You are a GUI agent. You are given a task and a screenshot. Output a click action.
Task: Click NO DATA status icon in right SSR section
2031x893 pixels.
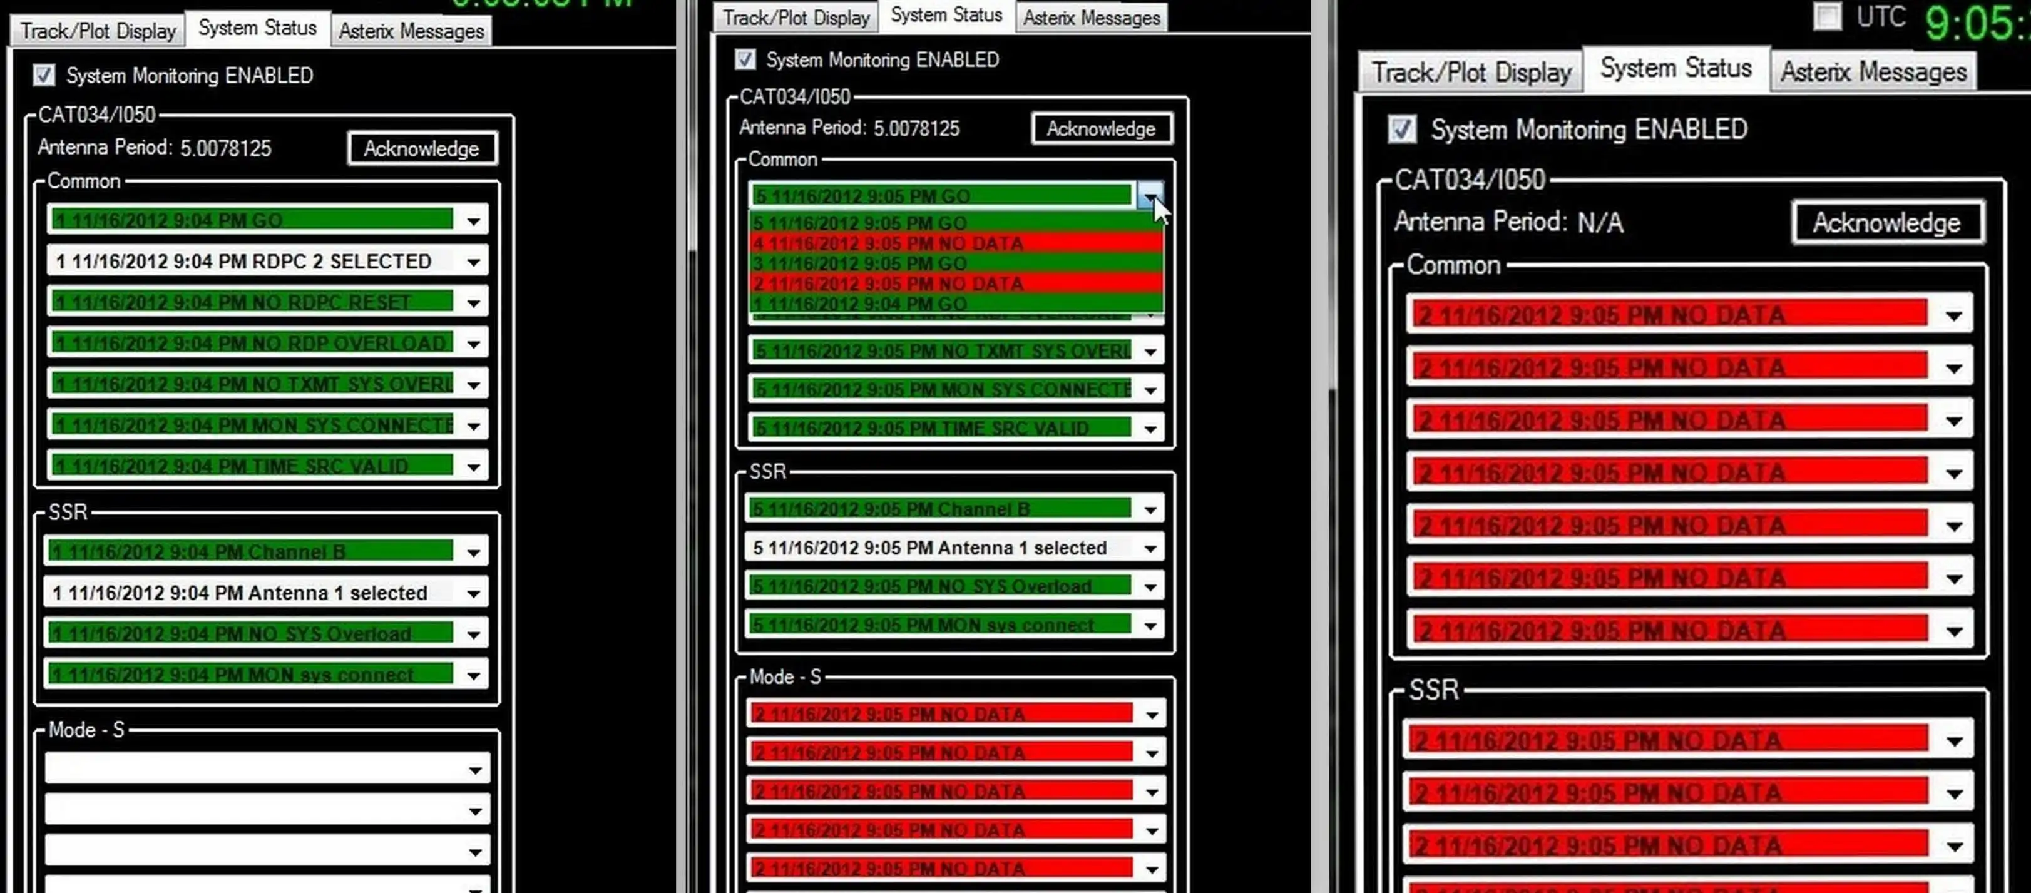coord(1670,740)
